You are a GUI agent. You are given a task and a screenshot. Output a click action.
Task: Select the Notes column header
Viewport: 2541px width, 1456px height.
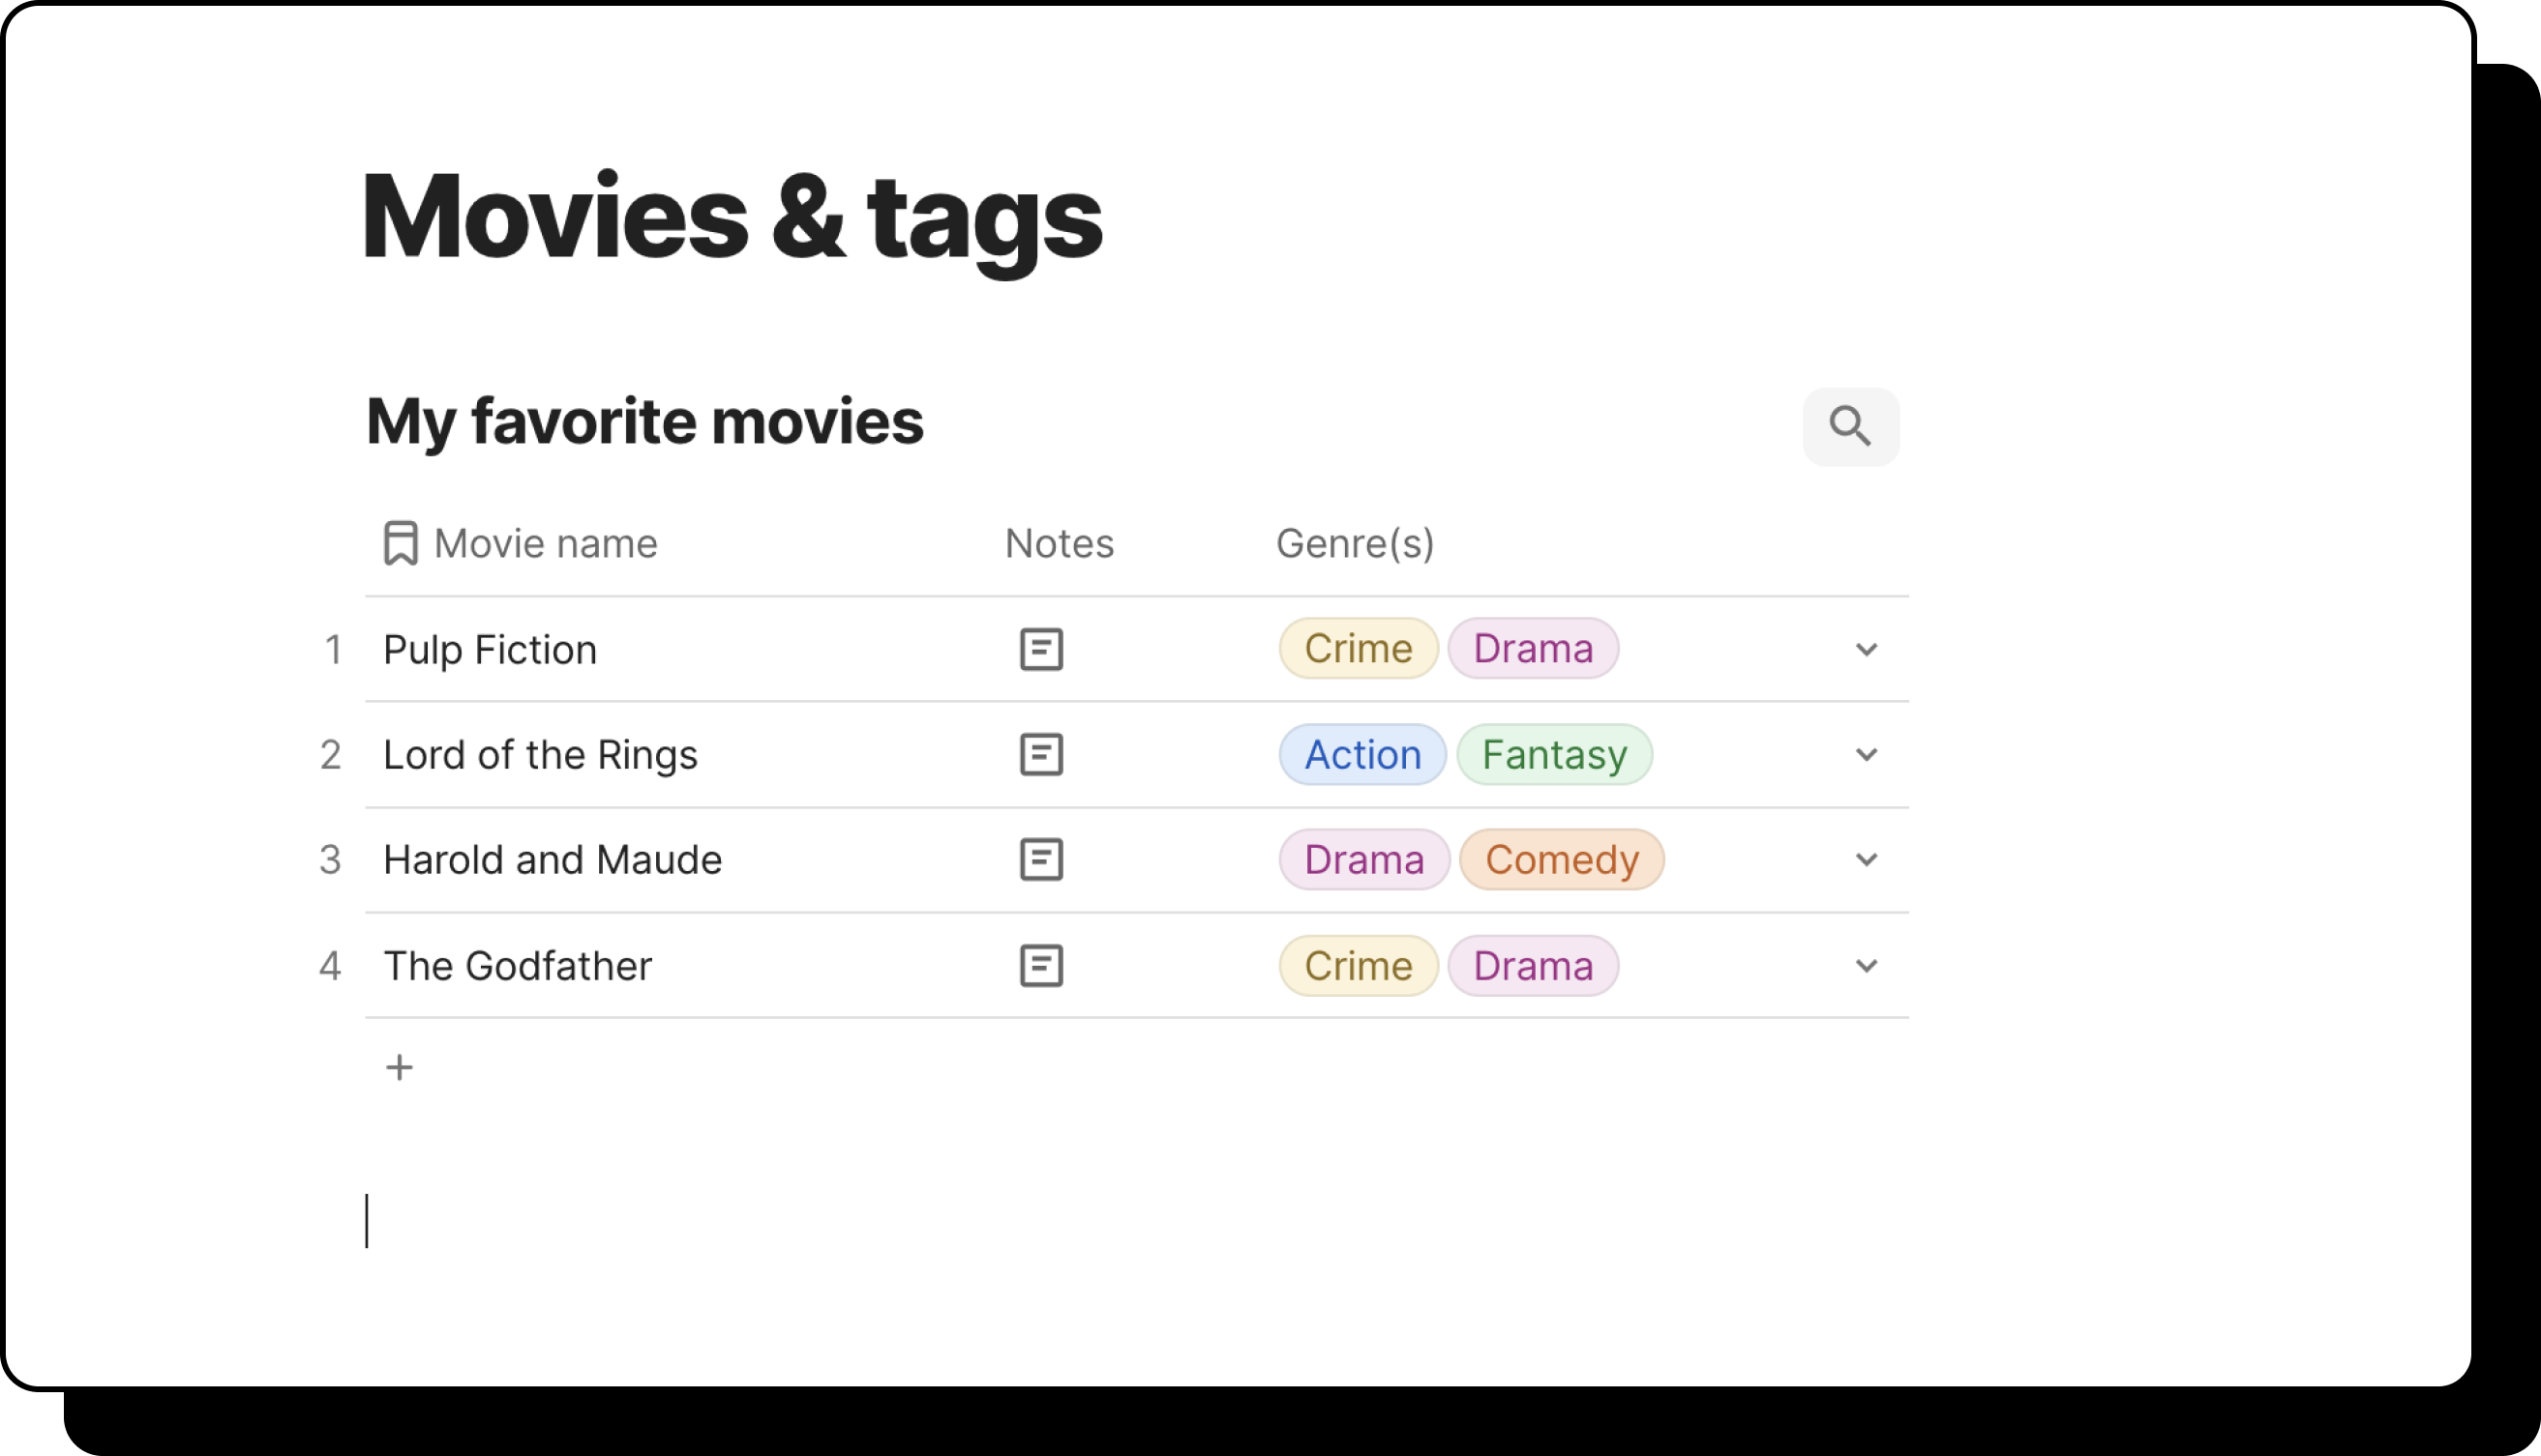pyautogui.click(x=1059, y=543)
